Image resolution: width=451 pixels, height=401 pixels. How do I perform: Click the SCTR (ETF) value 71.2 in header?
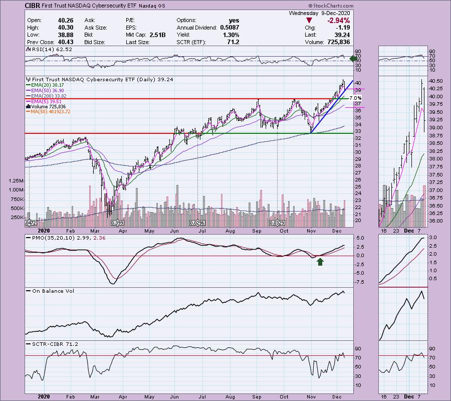coord(233,42)
